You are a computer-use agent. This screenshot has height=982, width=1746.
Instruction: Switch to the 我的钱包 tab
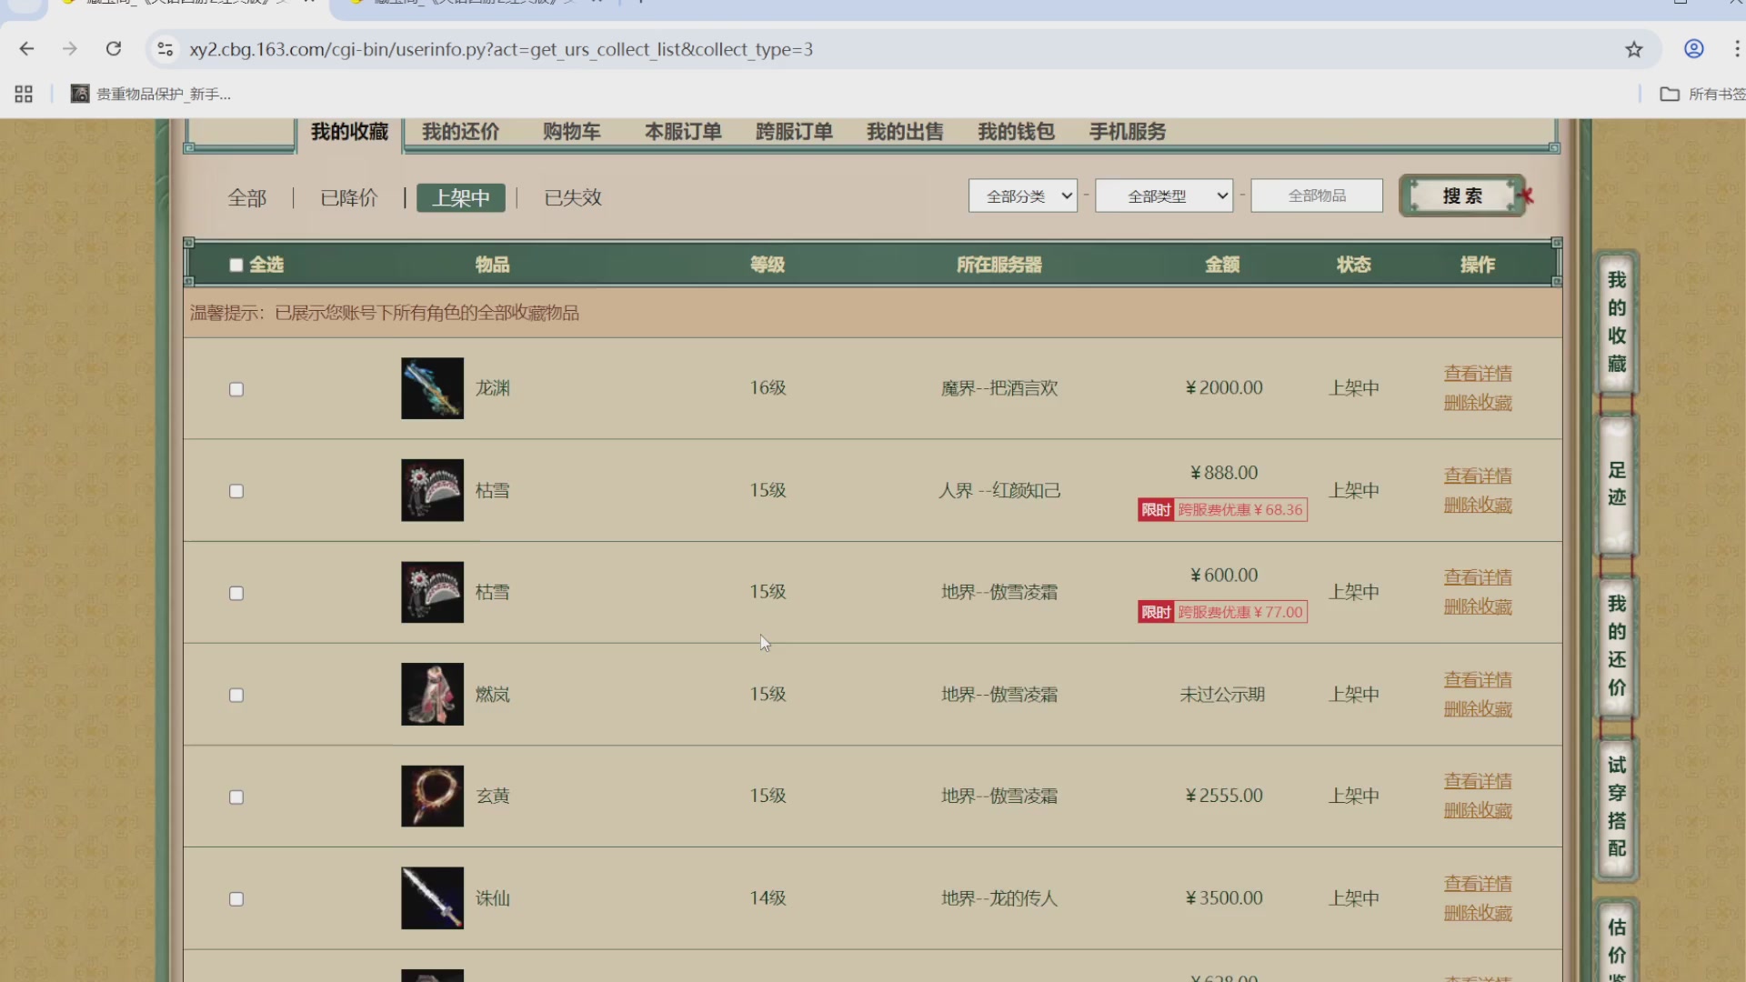pyautogui.click(x=1015, y=132)
